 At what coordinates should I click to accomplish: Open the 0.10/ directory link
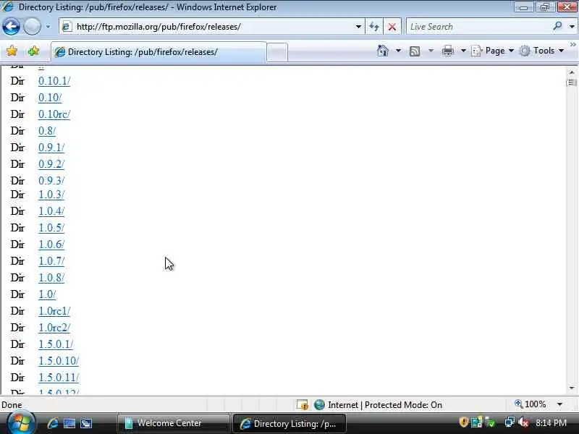pyautogui.click(x=50, y=98)
